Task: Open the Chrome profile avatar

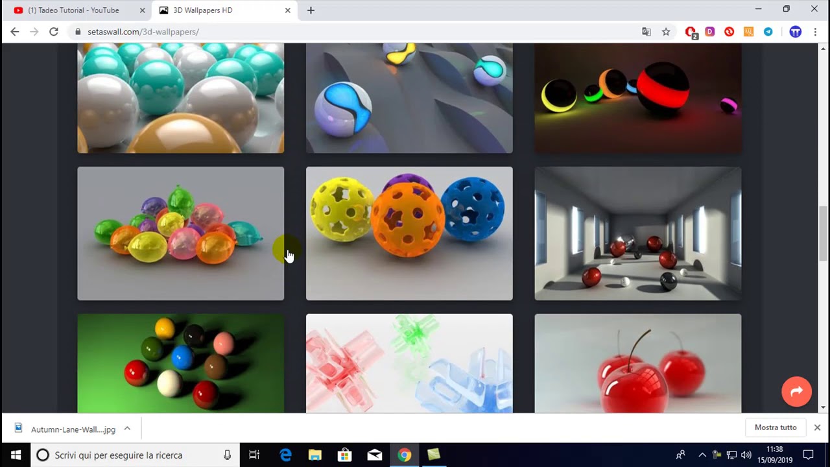Action: tap(796, 32)
